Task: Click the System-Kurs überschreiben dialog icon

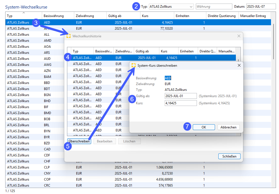Action: tap(134, 65)
